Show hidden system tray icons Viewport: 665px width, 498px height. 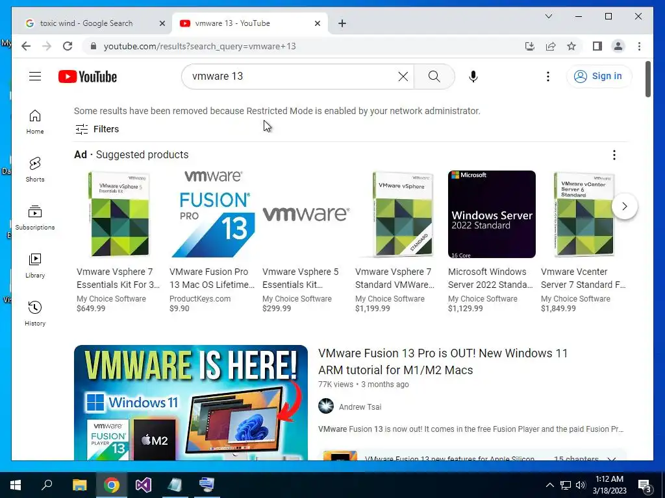click(549, 485)
